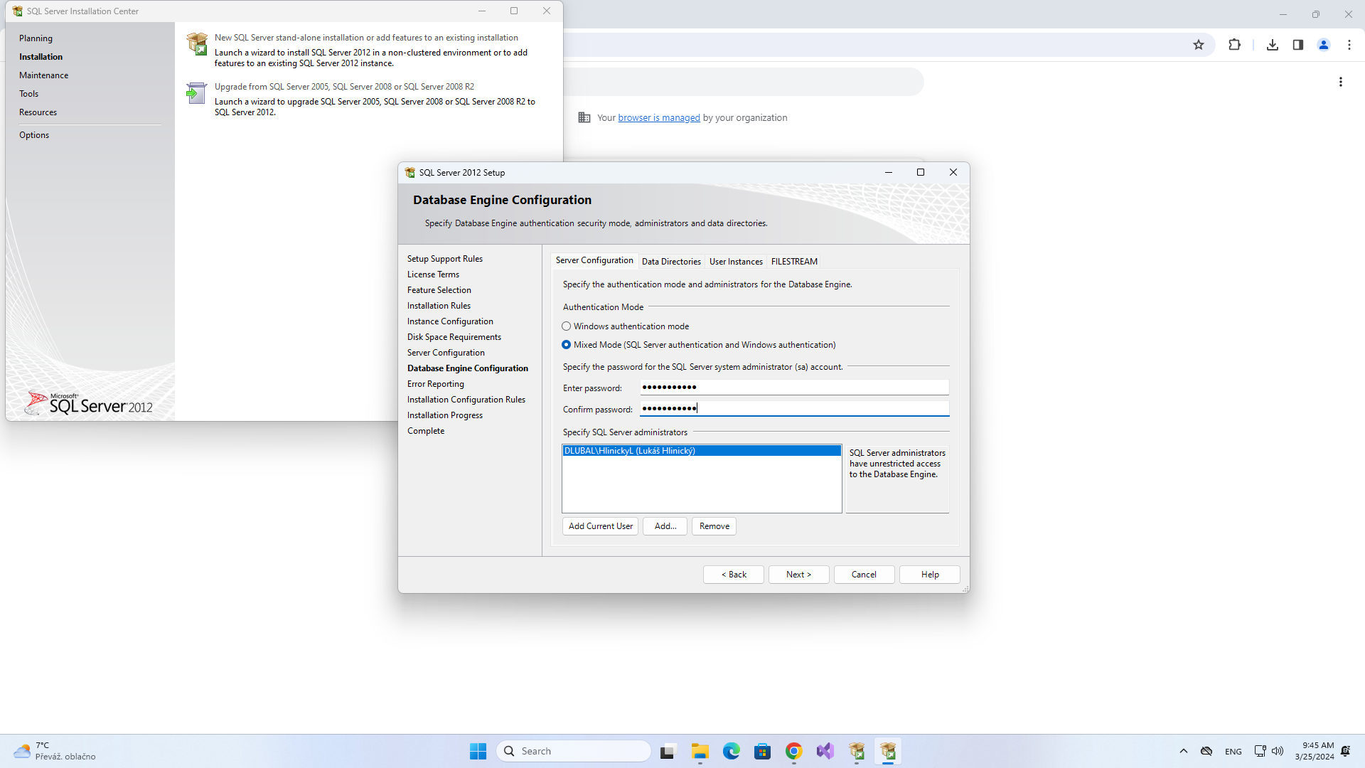
Task: Toggle FILESTREAM tab settings
Action: click(793, 261)
